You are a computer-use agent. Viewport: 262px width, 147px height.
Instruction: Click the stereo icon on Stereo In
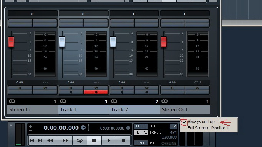(x=12, y=101)
